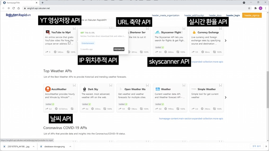269x151 pixels.
Task: Click GET Title & URL endpoint text
Action: pos(87,33)
